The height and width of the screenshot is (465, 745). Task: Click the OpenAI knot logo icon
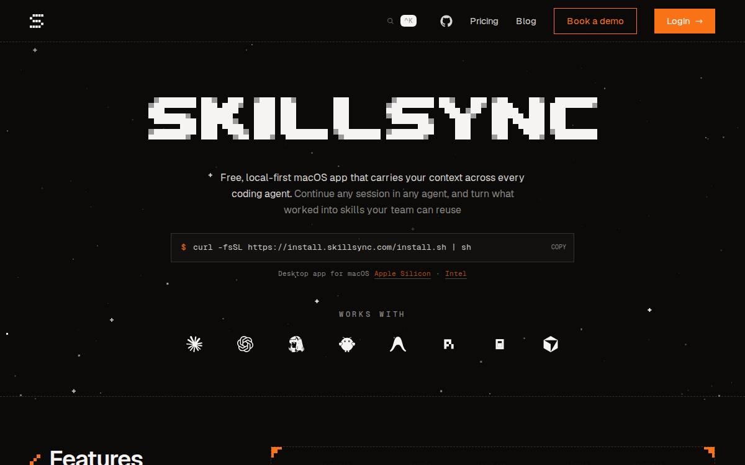pos(245,344)
